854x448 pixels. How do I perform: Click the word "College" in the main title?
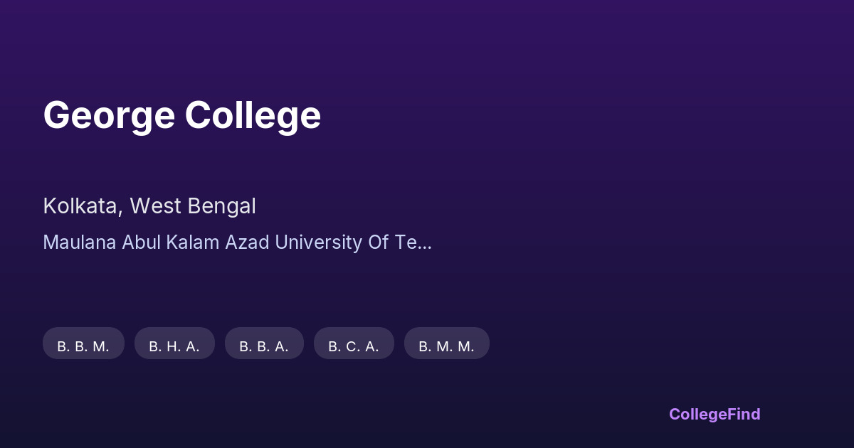(x=253, y=115)
